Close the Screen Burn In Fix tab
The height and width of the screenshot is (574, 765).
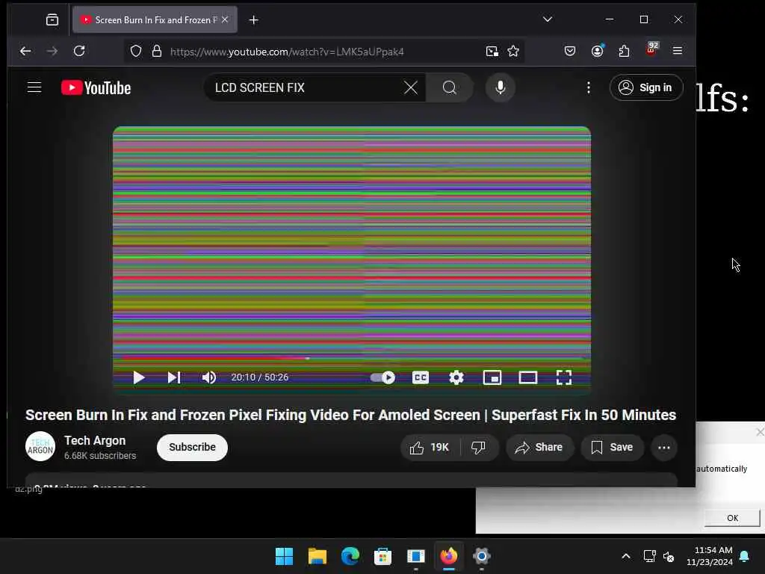pos(225,19)
